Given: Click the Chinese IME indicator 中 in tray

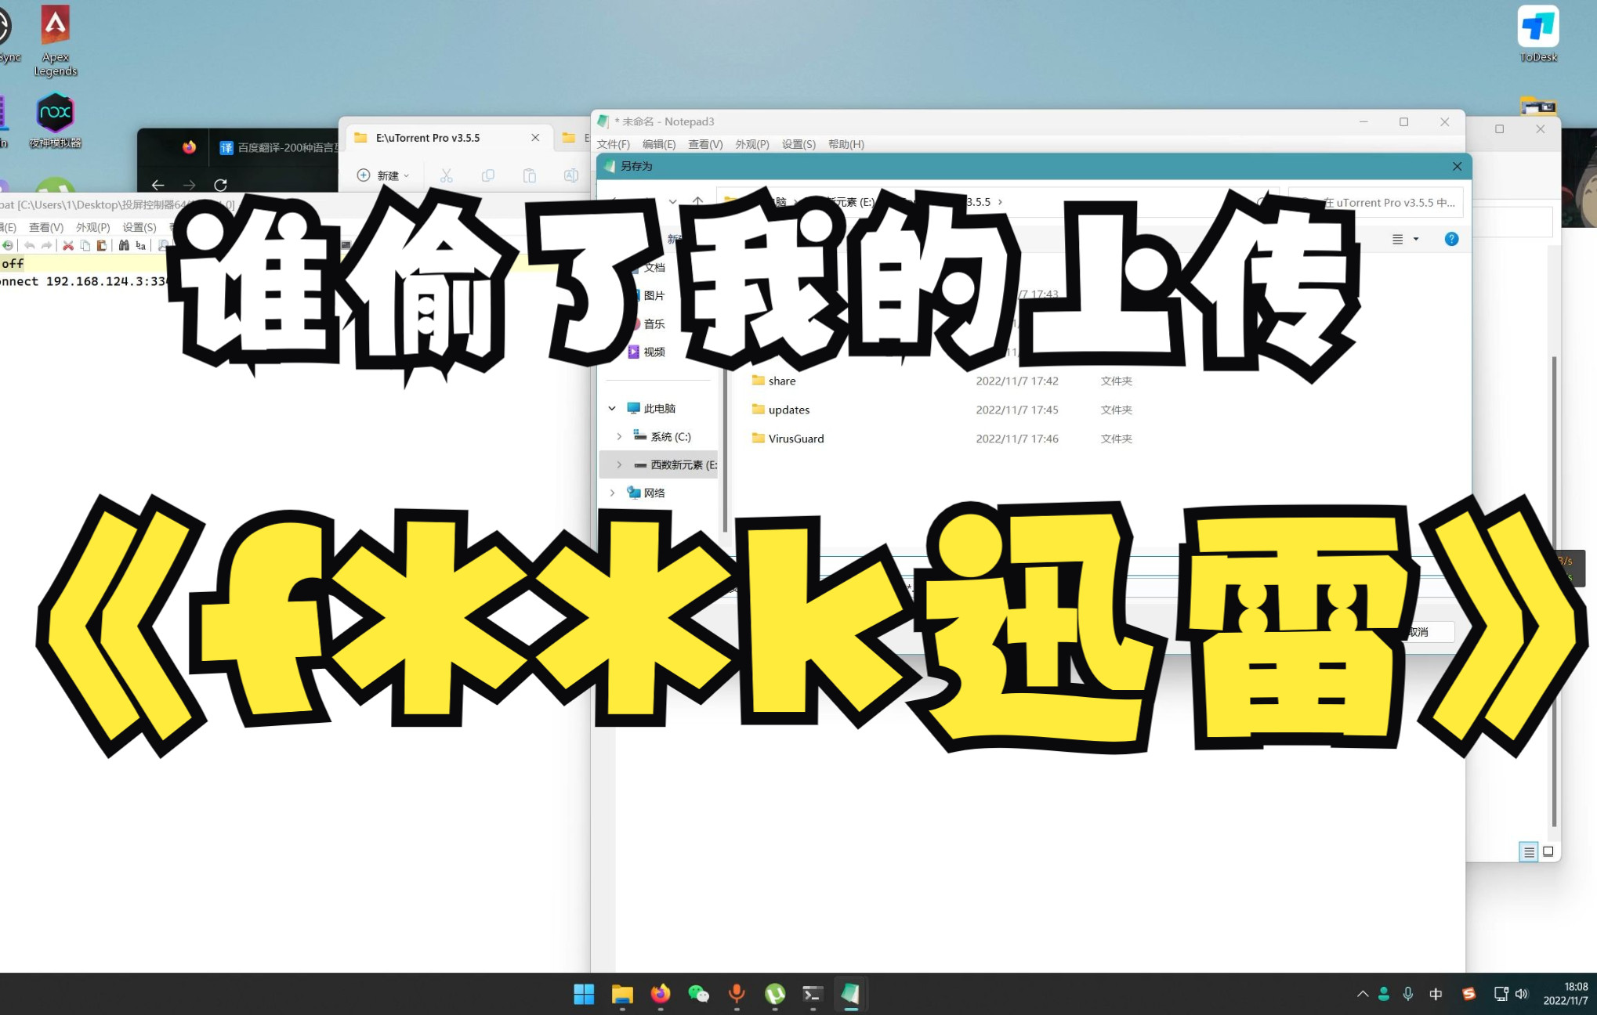Looking at the screenshot, I should [1436, 994].
